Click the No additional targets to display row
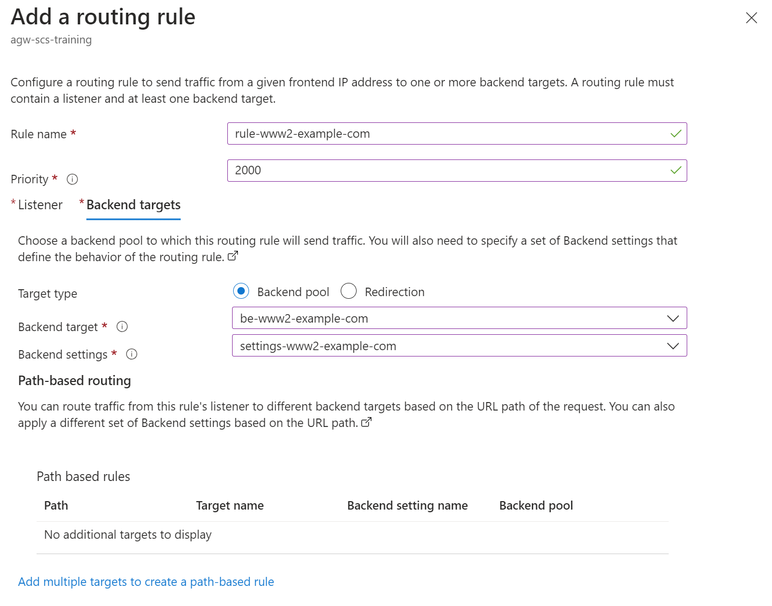Screen dimensions: 772x606 pos(352,535)
